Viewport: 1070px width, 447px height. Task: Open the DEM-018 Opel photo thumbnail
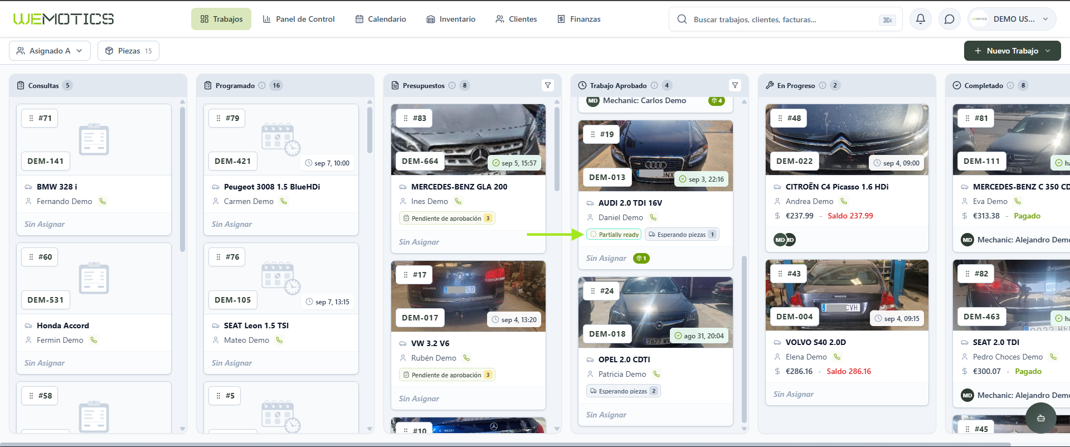[x=655, y=312]
